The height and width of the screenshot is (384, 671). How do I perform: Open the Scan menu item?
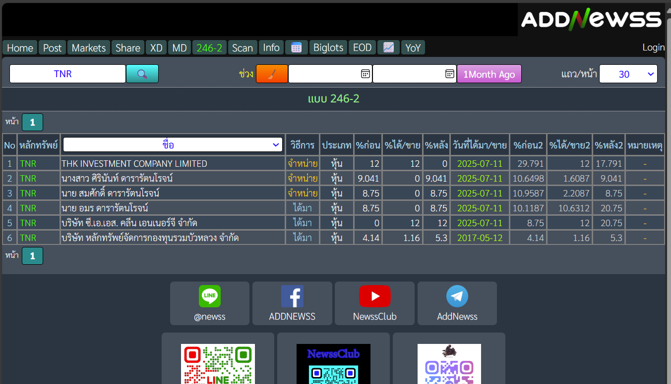(243, 48)
